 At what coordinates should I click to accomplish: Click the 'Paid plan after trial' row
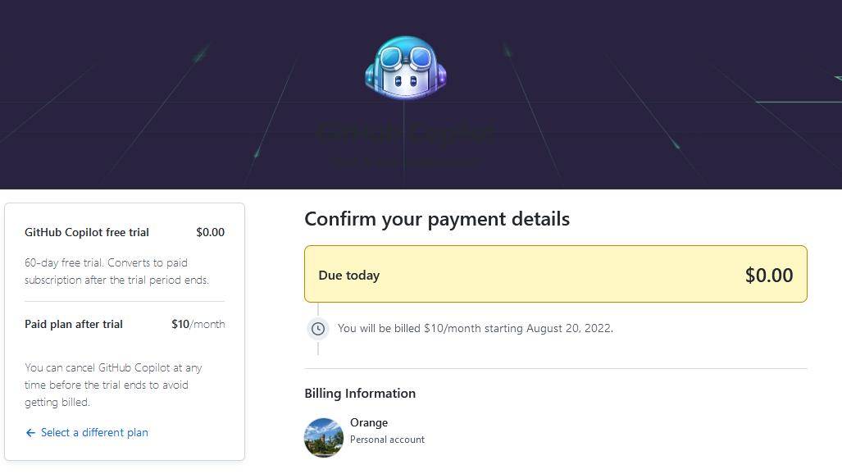click(x=73, y=324)
